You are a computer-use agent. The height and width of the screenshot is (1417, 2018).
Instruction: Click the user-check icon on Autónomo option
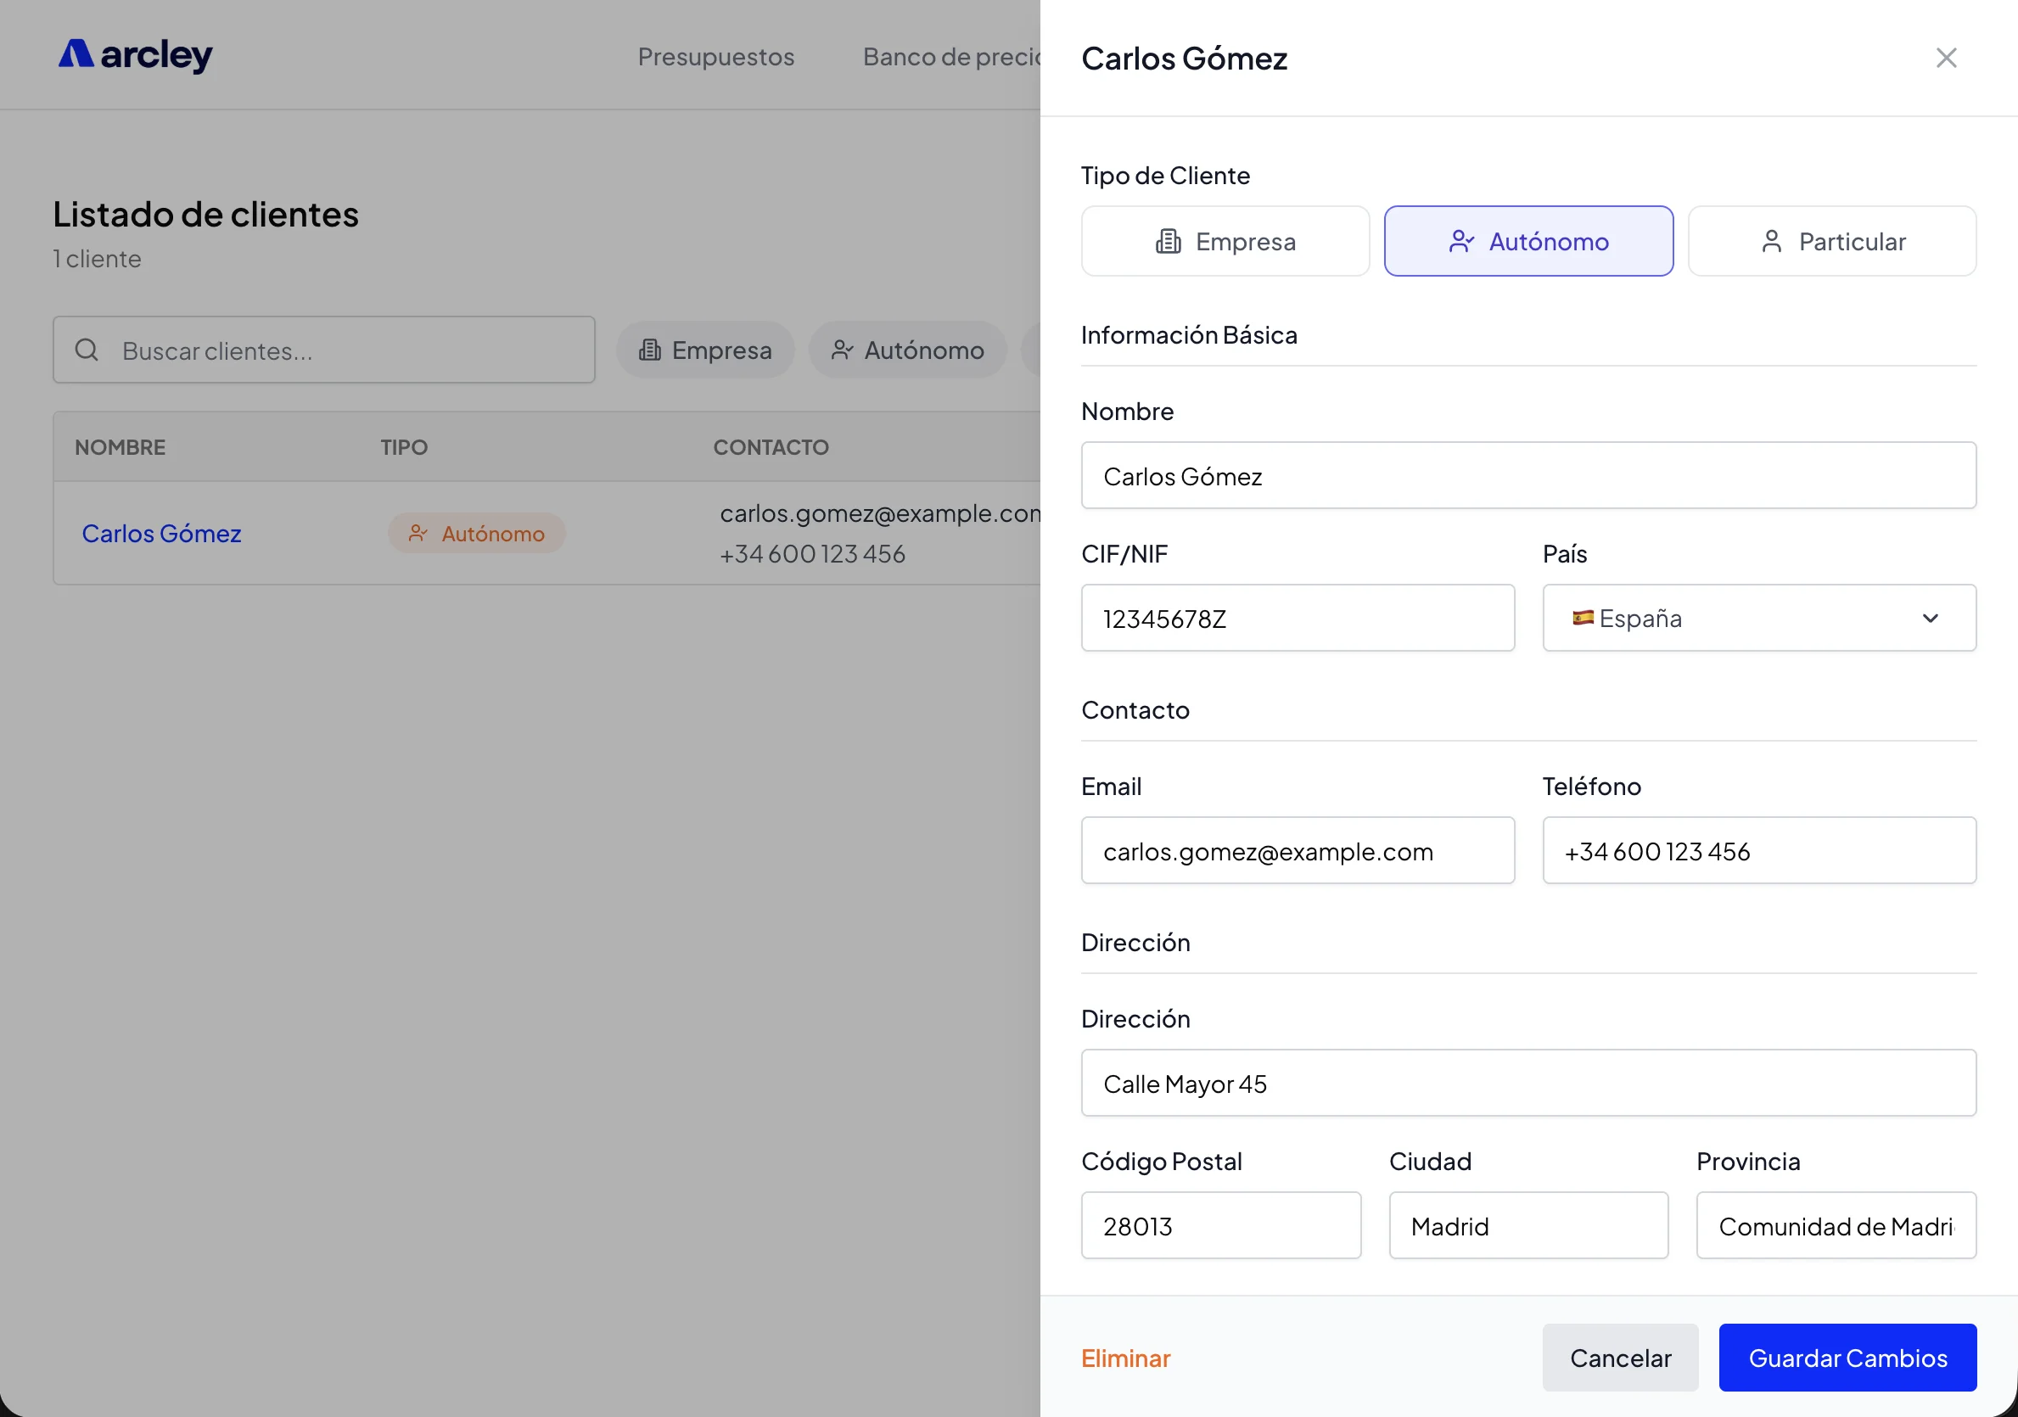tap(1460, 241)
